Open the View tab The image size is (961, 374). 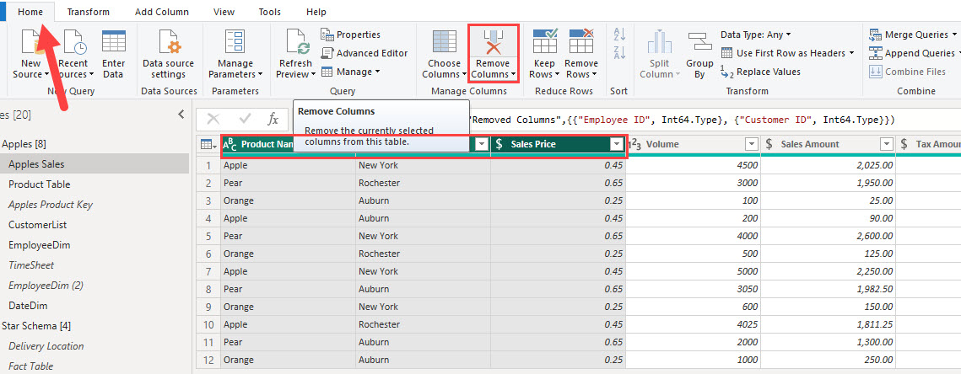[x=224, y=12]
